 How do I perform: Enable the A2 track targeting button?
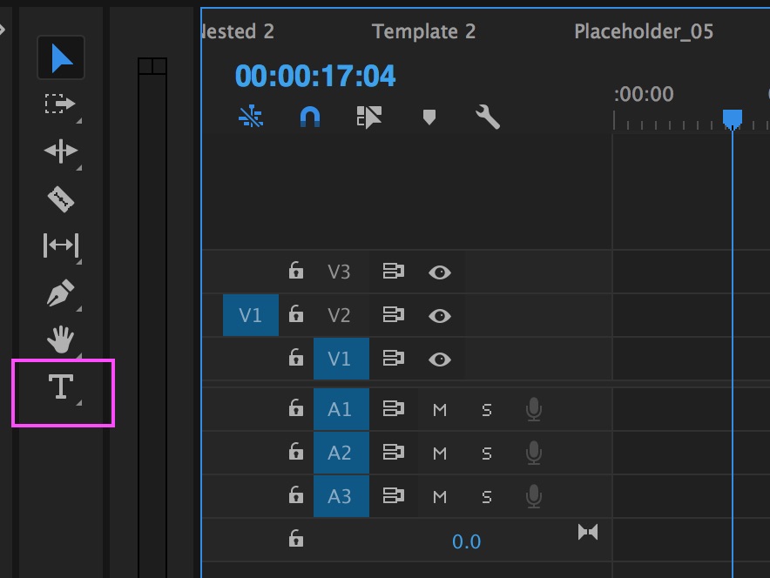click(341, 453)
